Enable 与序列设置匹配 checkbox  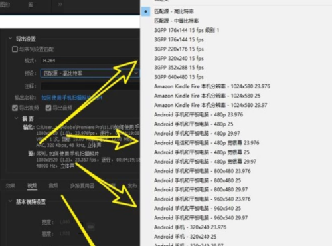[15, 49]
